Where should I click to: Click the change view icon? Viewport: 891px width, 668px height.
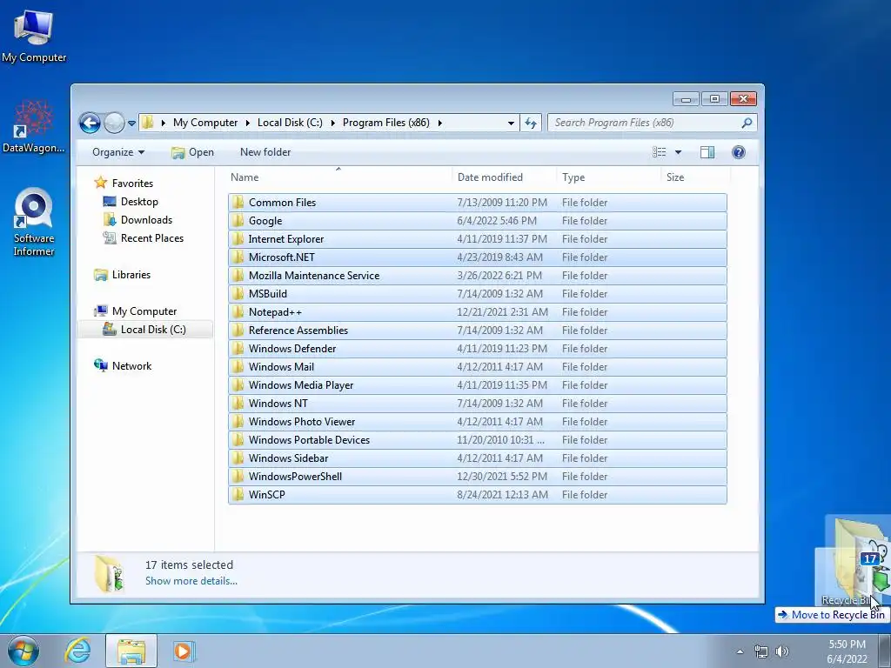660,152
